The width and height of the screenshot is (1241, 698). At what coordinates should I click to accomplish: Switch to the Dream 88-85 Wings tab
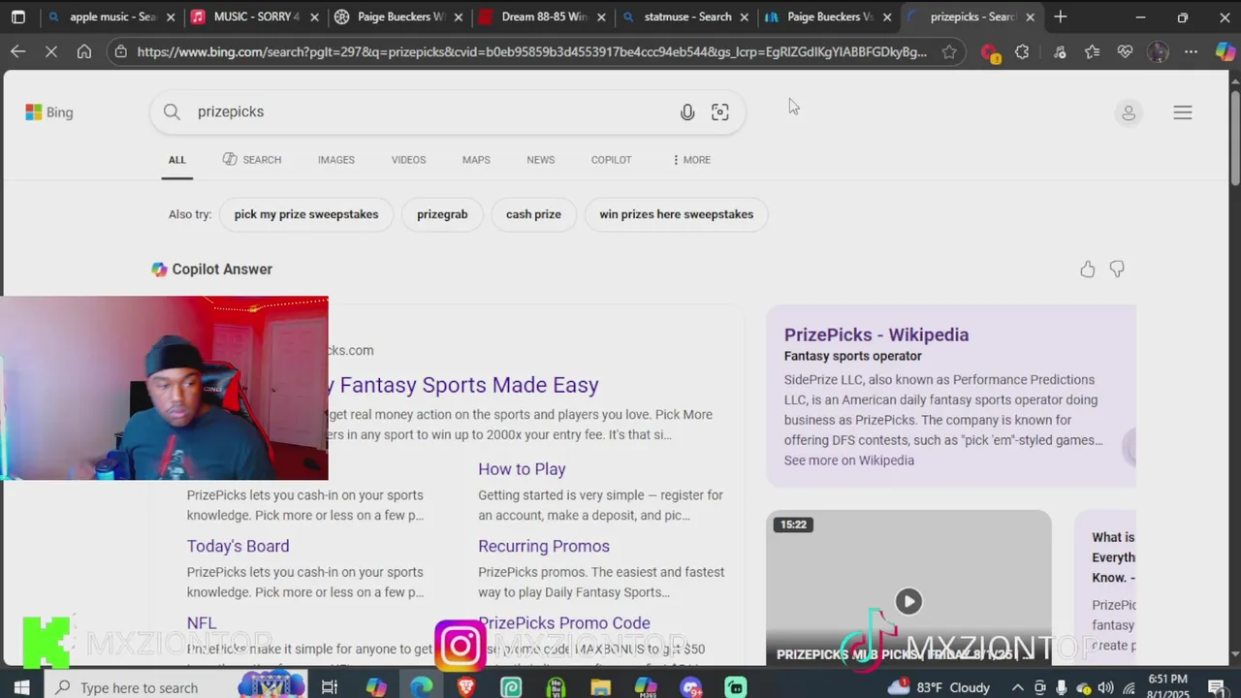point(544,16)
